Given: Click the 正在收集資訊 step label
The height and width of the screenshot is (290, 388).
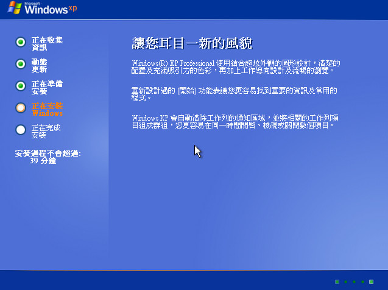Looking at the screenshot, I should click(47, 43).
